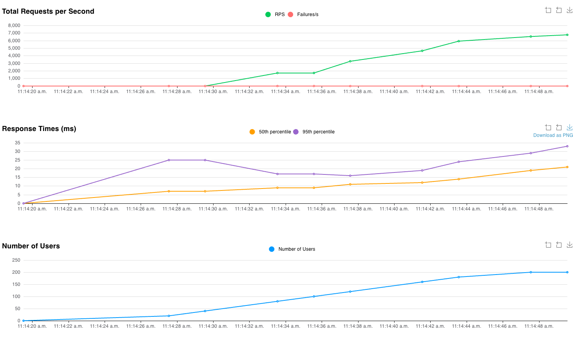Toggle the RPS series legend

click(x=275, y=14)
